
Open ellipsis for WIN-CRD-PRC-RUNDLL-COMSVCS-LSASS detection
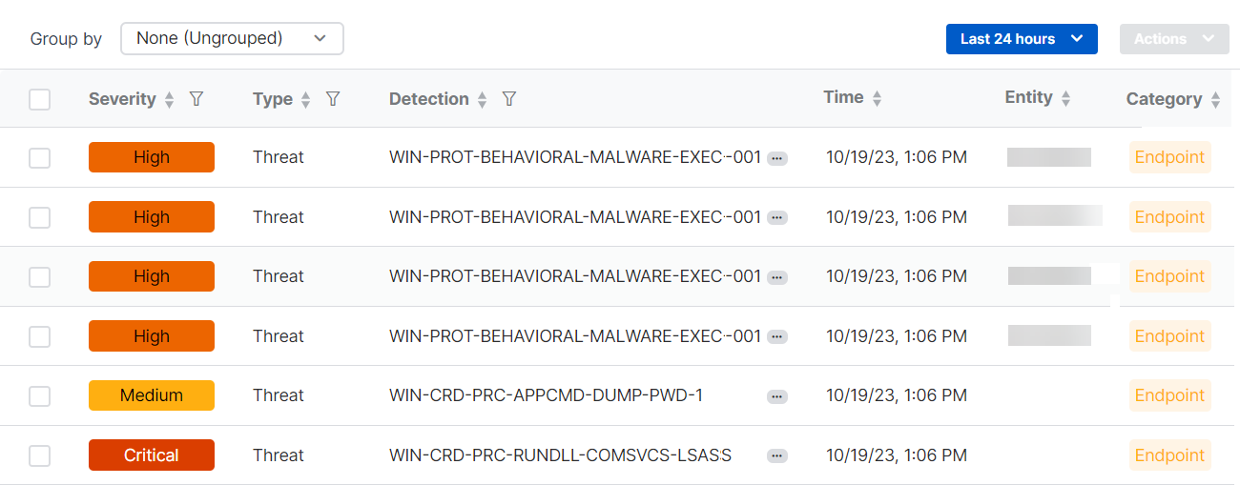(x=777, y=456)
